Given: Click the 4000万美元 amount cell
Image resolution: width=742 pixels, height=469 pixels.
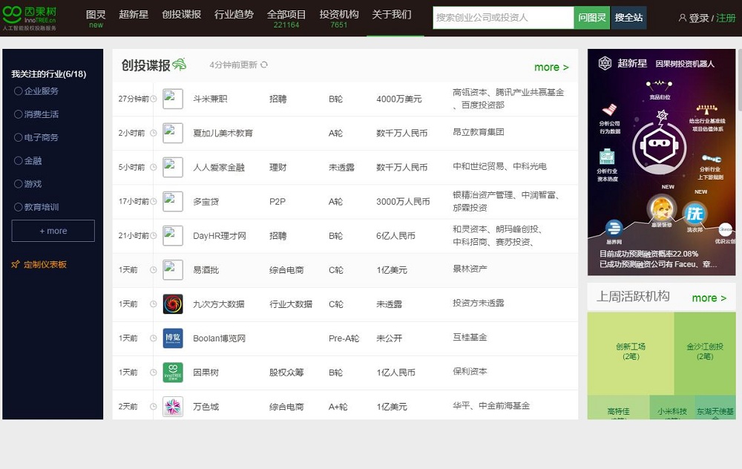Looking at the screenshot, I should coord(399,99).
